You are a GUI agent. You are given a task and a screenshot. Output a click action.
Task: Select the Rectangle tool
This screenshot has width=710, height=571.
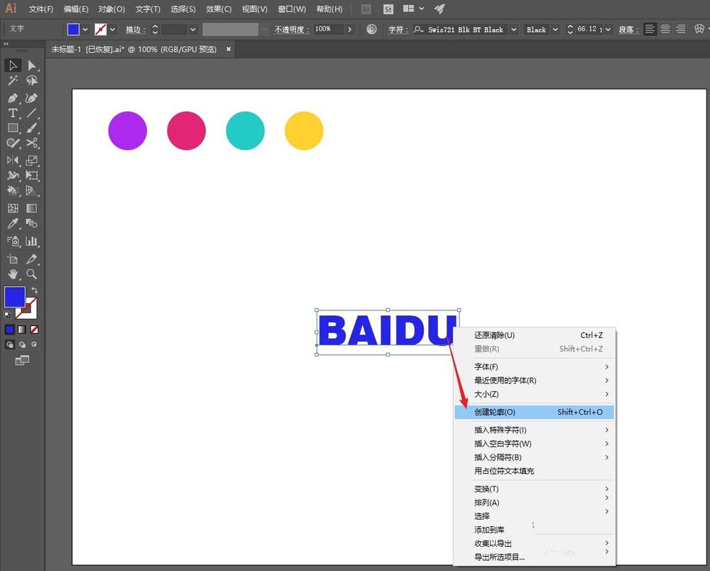(x=13, y=128)
